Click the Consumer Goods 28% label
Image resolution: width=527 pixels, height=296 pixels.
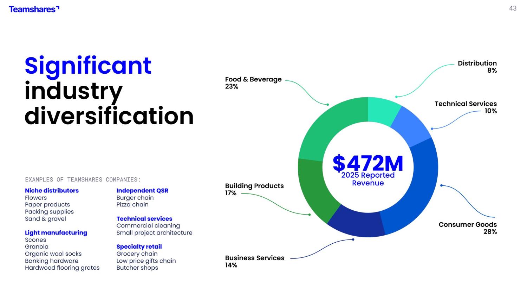click(x=467, y=228)
